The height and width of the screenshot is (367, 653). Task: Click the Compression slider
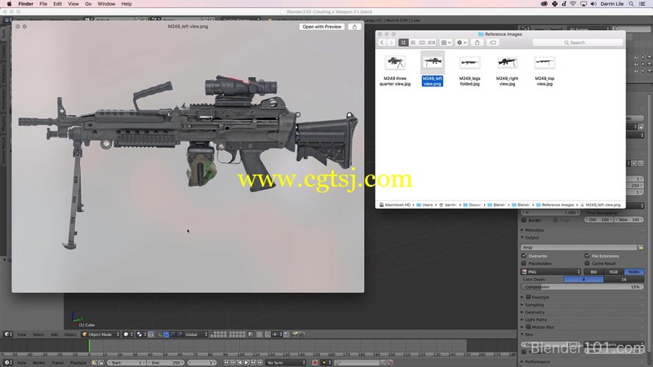point(582,287)
